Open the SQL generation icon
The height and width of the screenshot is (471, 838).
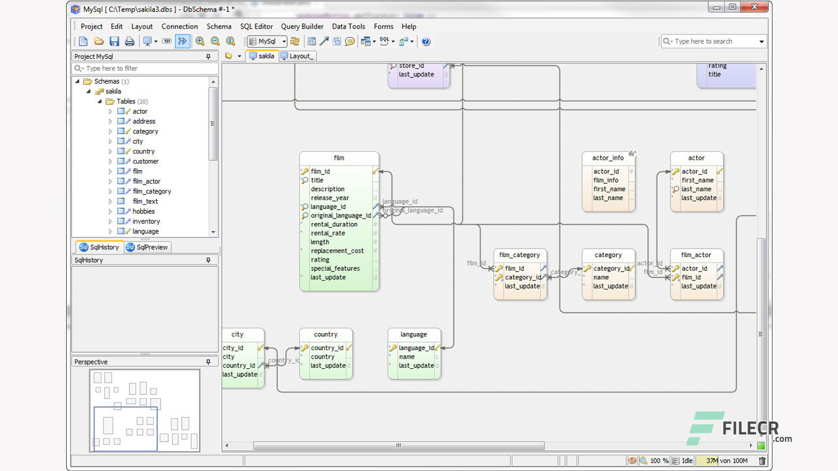(x=384, y=41)
